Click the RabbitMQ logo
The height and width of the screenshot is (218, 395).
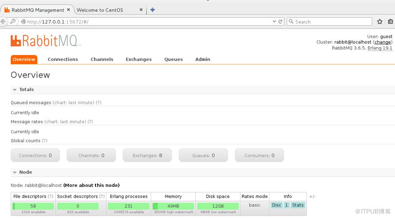coord(46,41)
